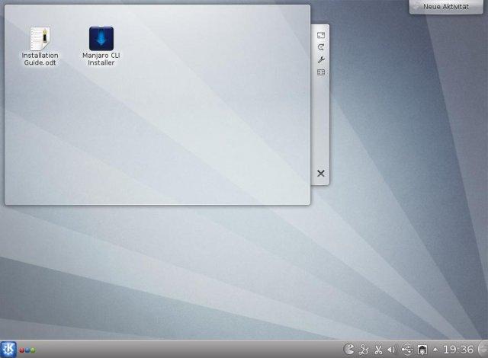Open the volume speaker tray icon
Viewport: 488px width, 358px height.
[392, 350]
